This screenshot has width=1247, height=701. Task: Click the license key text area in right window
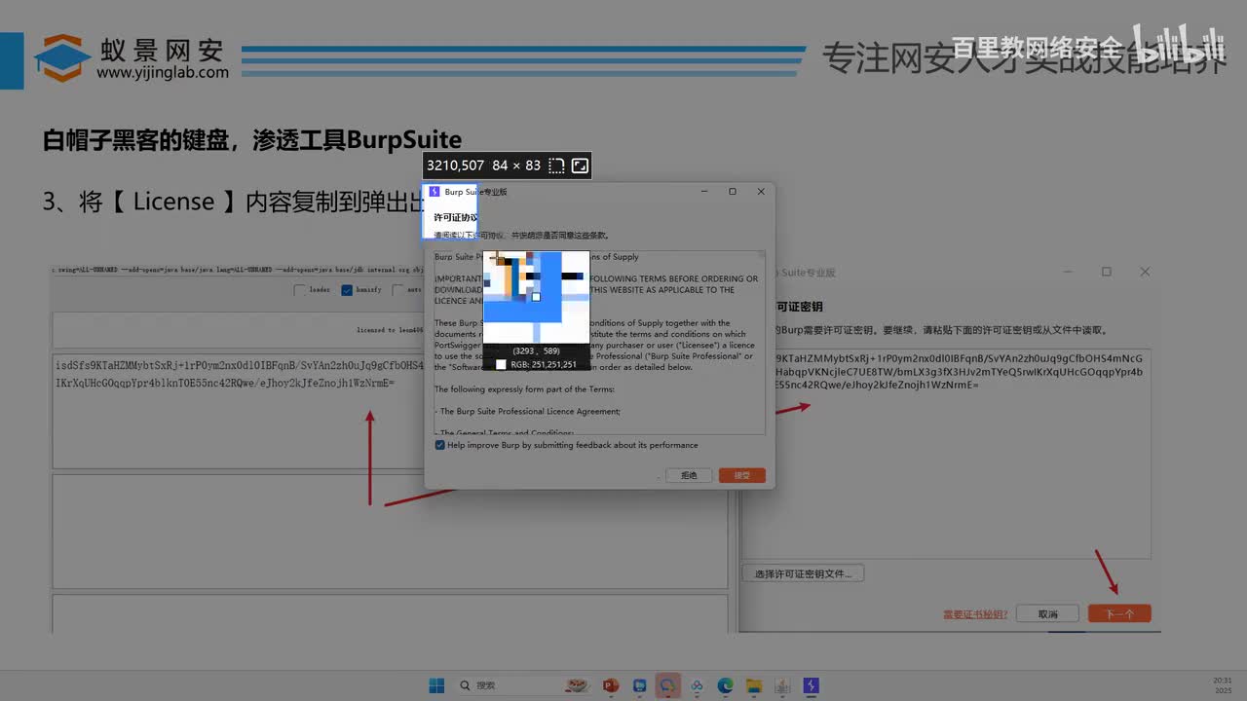click(963, 454)
